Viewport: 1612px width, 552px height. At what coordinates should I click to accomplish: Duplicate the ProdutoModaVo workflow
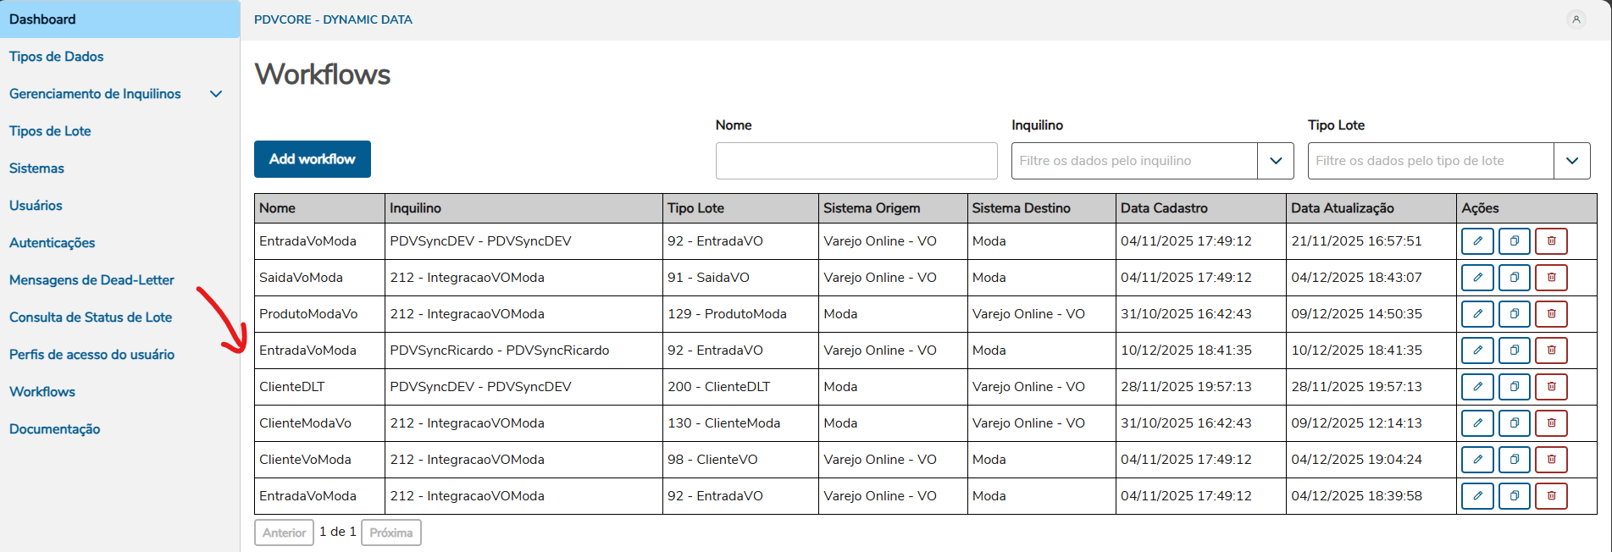1514,314
